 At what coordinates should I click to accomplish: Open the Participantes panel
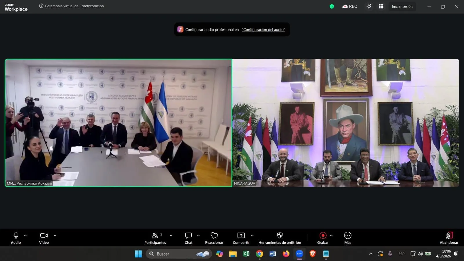click(x=155, y=238)
